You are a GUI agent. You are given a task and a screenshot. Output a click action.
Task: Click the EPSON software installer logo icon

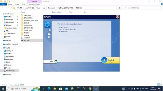(48, 25)
